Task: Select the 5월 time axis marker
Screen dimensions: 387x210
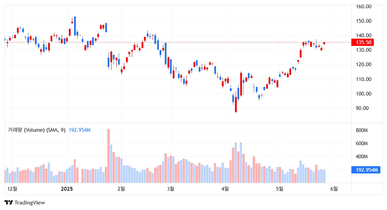Action: (x=279, y=189)
